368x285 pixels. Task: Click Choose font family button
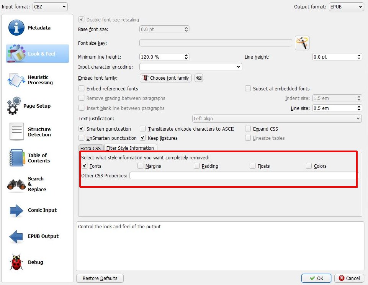pos(166,78)
